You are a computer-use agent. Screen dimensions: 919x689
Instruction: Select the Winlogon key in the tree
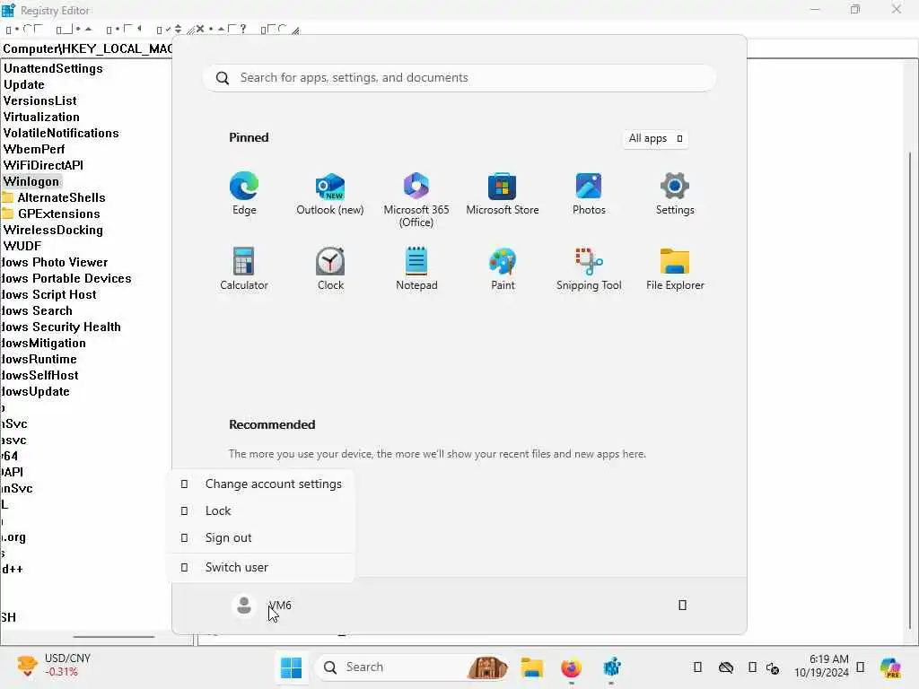(31, 181)
